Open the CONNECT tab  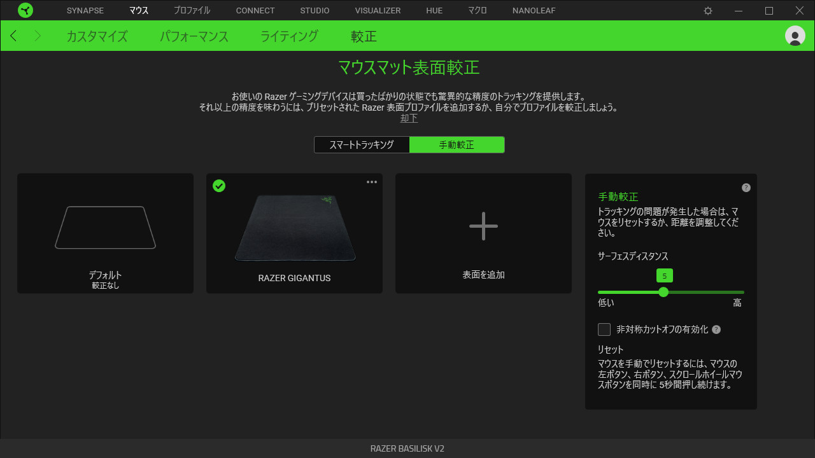255,10
